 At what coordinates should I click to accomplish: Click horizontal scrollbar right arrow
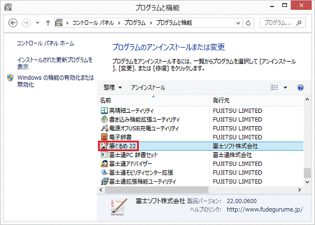coord(299,190)
